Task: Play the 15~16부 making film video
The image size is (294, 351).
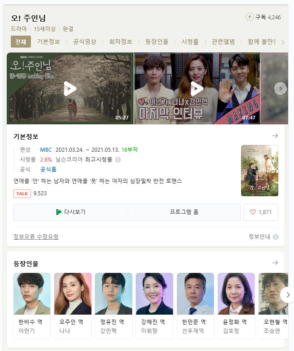Action: [70, 88]
